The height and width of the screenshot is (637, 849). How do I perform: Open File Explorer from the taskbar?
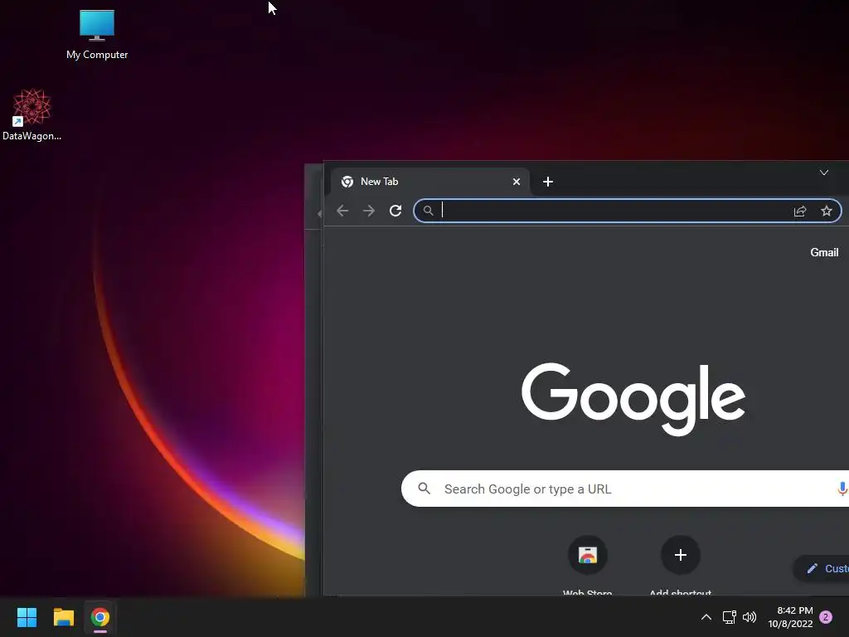pyautogui.click(x=63, y=617)
